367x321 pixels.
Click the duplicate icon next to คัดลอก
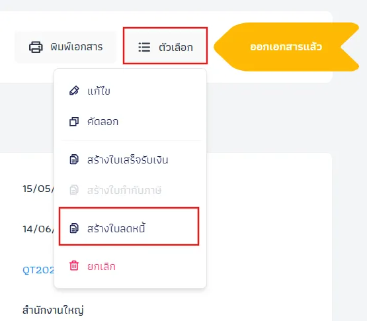[74, 122]
